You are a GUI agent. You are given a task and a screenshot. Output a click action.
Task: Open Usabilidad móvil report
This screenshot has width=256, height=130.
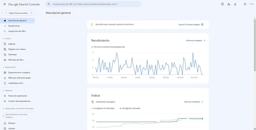coord(16,83)
